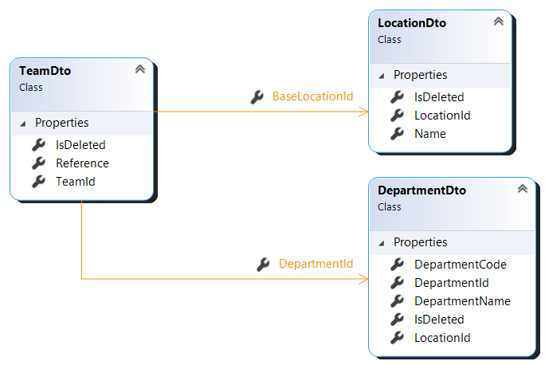The height and width of the screenshot is (365, 545).
Task: Collapse the TeamDto class with chevron
Action: (140, 70)
